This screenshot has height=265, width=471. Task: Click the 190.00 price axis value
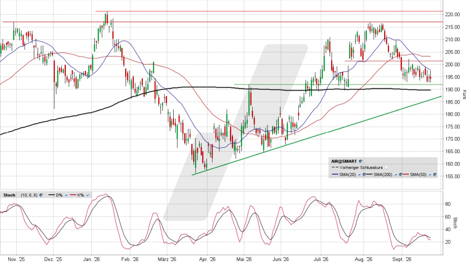(453, 89)
